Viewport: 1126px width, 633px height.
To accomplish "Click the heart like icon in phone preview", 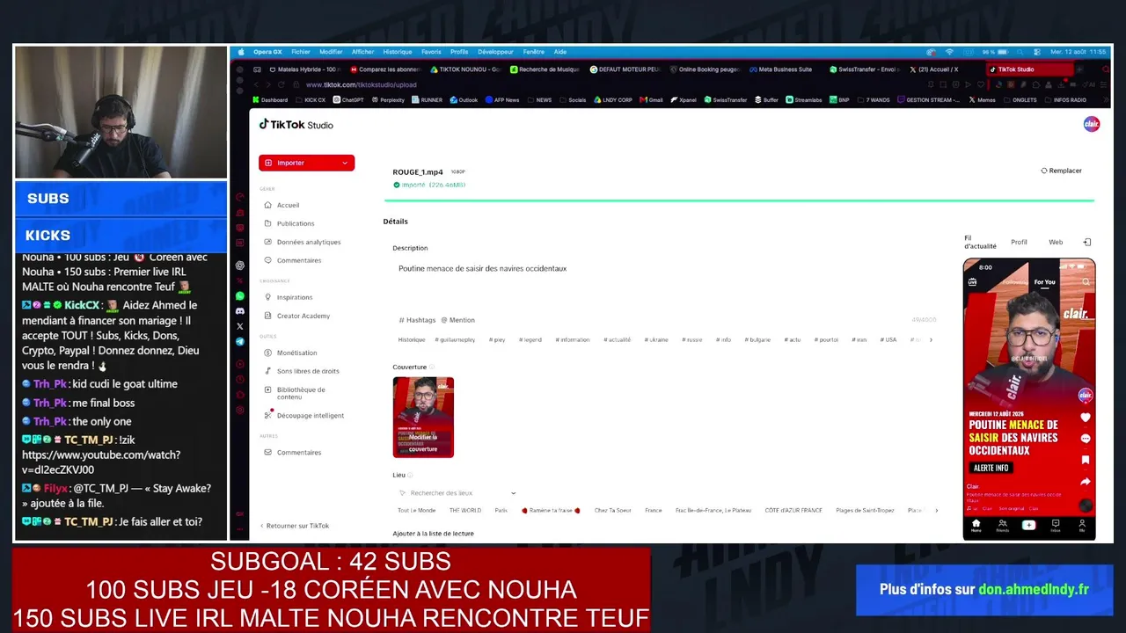I will (1086, 417).
